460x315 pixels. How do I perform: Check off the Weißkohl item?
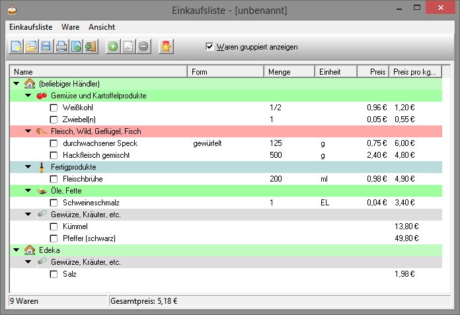pos(54,108)
